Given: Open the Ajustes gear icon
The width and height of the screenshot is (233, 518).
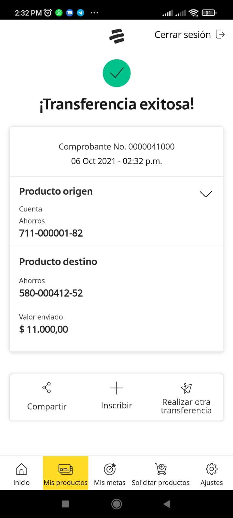Looking at the screenshot, I should tap(212, 469).
